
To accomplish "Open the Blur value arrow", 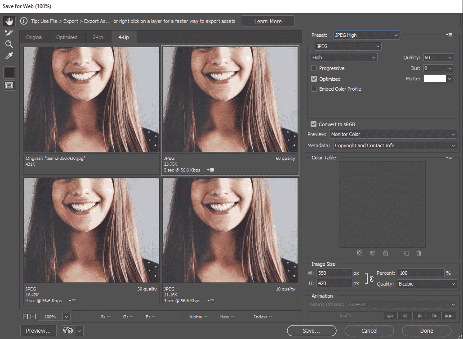I will pos(450,68).
